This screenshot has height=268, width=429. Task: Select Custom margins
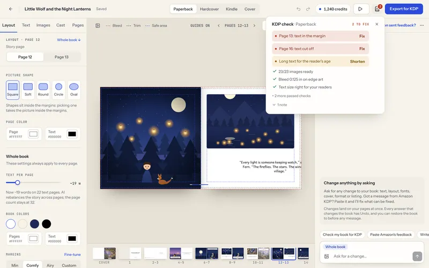[x=69, y=265]
